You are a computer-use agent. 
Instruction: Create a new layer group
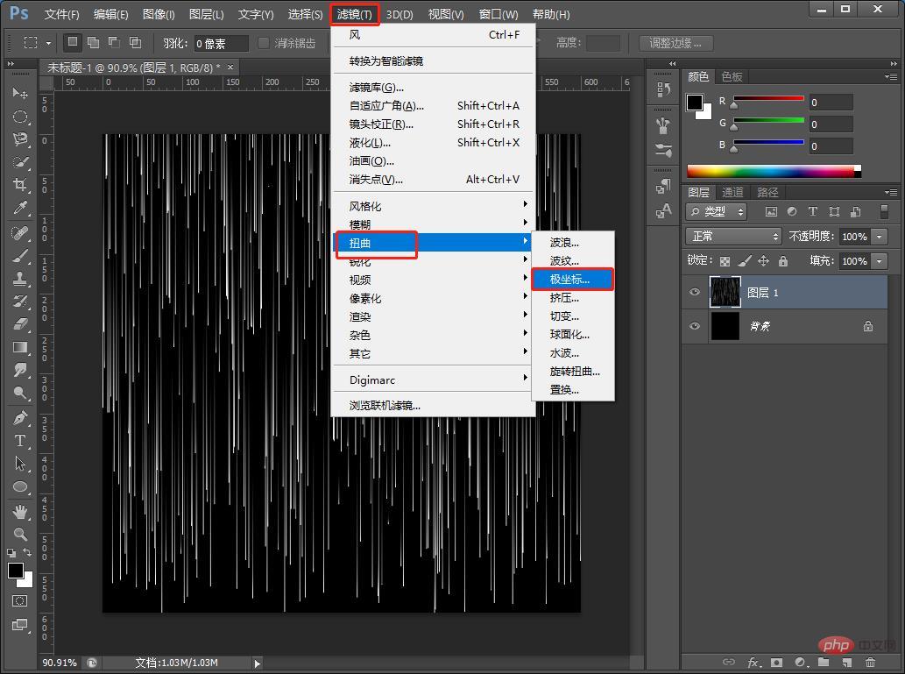point(824,662)
